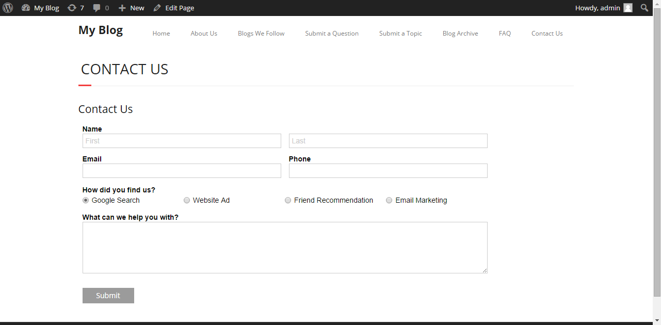
Task: Click the Edit Page pencil icon
Action: 157,8
